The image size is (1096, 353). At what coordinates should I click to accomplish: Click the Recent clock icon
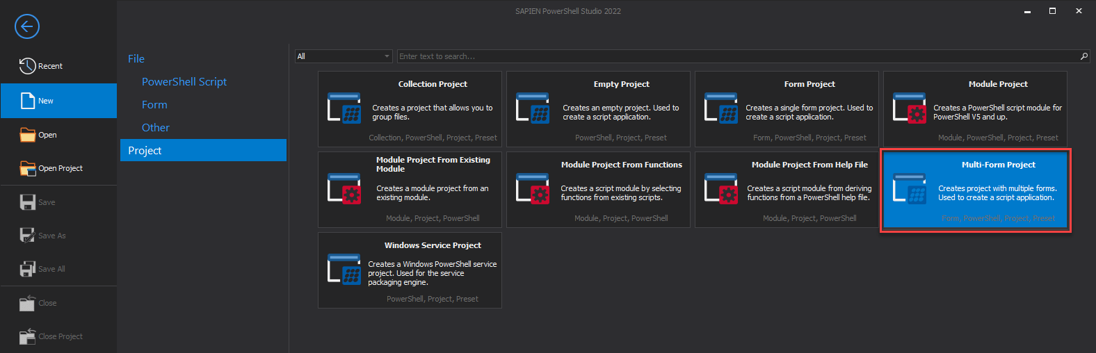(x=27, y=66)
